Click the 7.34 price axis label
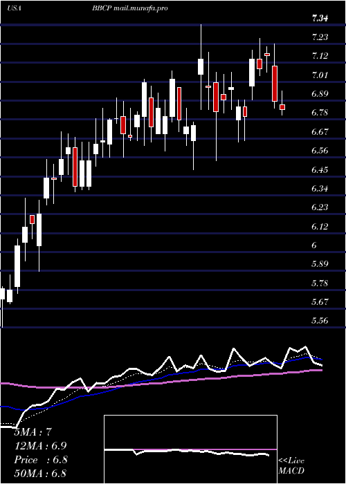Viewport: 346px width, 484px height. pyautogui.click(x=320, y=19)
